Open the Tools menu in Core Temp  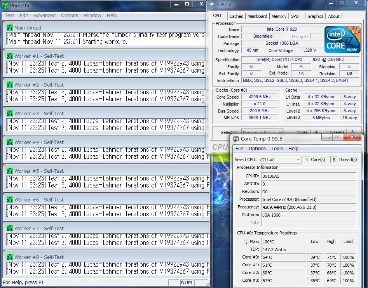click(x=277, y=149)
